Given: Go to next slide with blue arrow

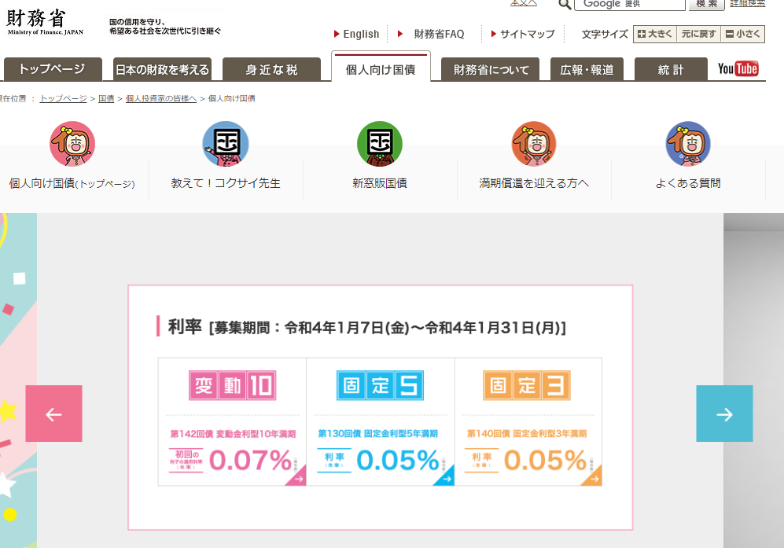Looking at the screenshot, I should pyautogui.click(x=724, y=414).
